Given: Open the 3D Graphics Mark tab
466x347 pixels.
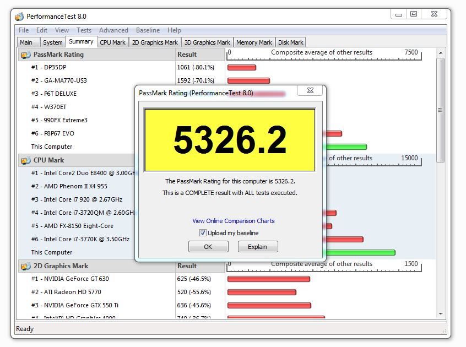Looking at the screenshot, I should coord(207,42).
